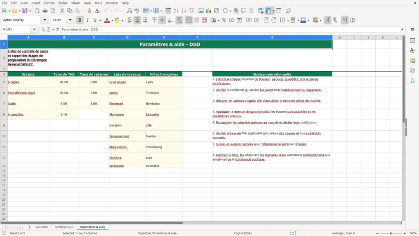The image size is (419, 236).
Task: Zoom in with the plus button
Action: 405,233
